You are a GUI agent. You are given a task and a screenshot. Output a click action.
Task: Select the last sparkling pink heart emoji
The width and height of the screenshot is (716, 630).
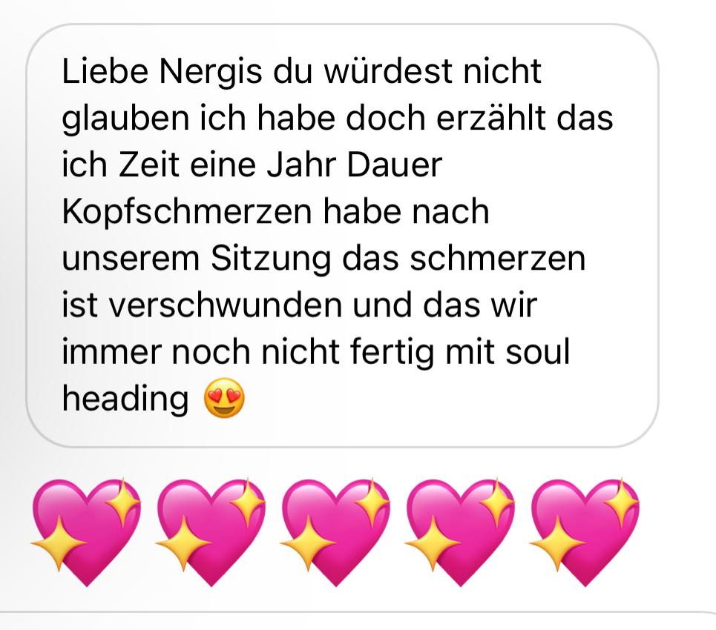[x=585, y=532]
